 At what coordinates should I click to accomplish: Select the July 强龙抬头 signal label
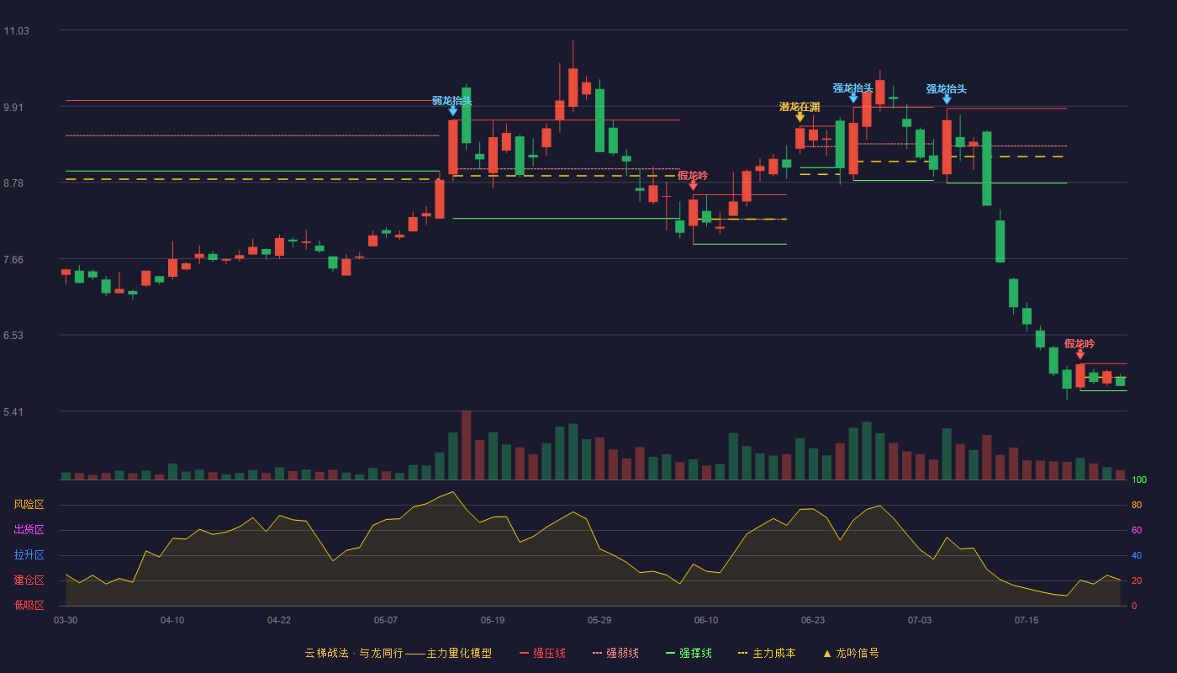(947, 89)
